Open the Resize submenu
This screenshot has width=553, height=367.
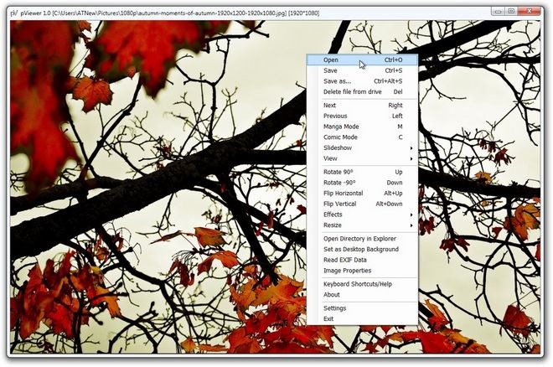pos(333,225)
